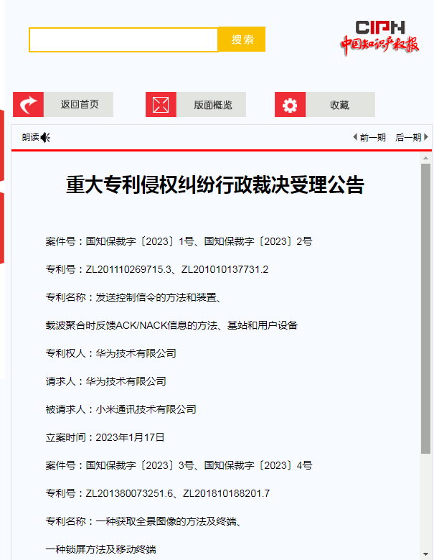Click the article vertical scrollbar thumb
Viewport: 434px width, 560px height.
425,309
